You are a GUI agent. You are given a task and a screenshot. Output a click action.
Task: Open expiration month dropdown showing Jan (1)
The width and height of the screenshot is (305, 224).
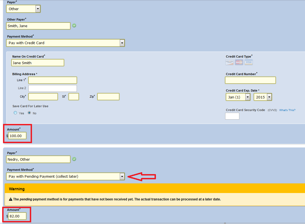pos(247,97)
